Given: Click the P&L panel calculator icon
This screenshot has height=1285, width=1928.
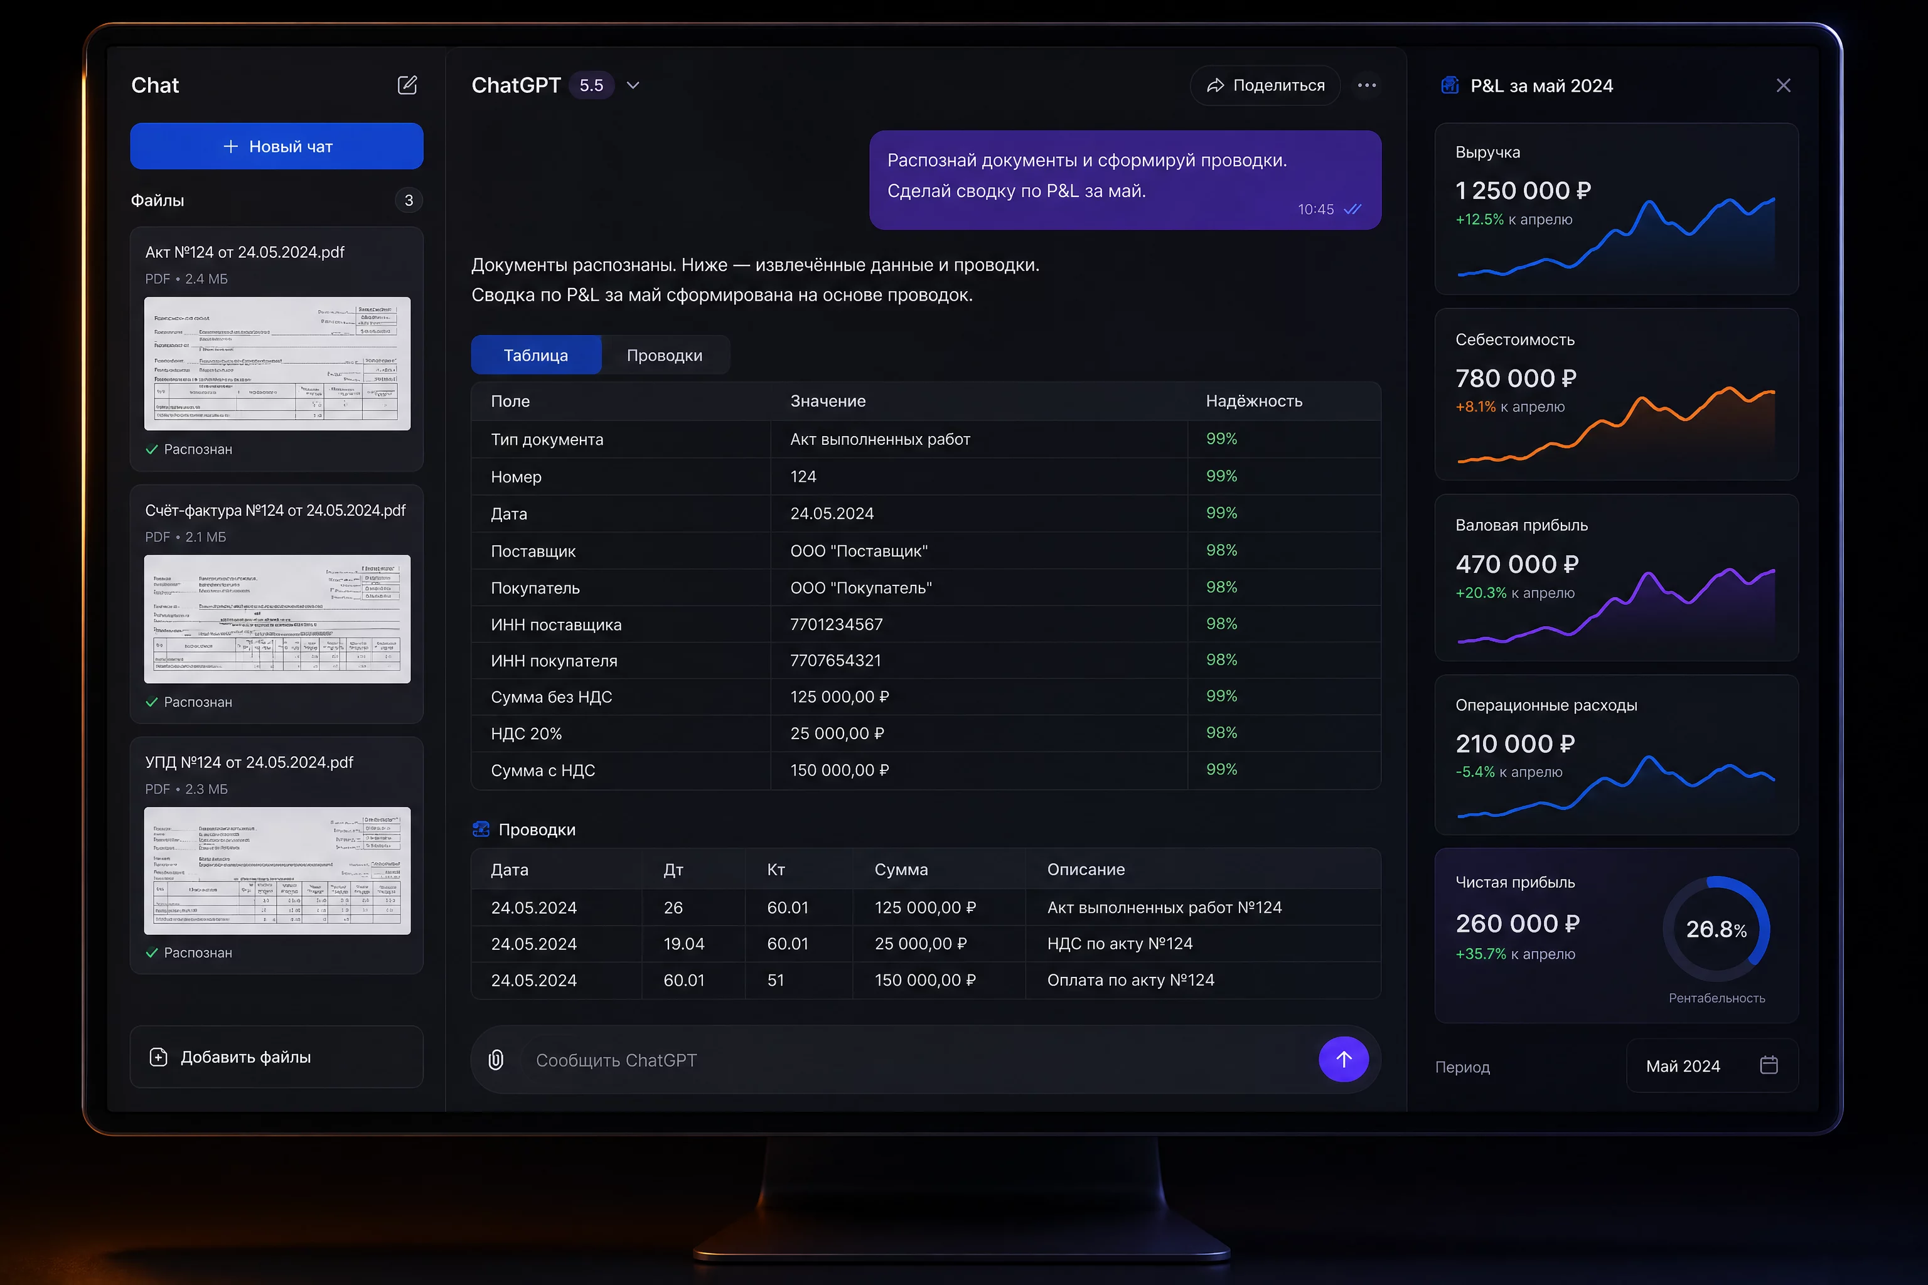Looking at the screenshot, I should pyautogui.click(x=1449, y=85).
